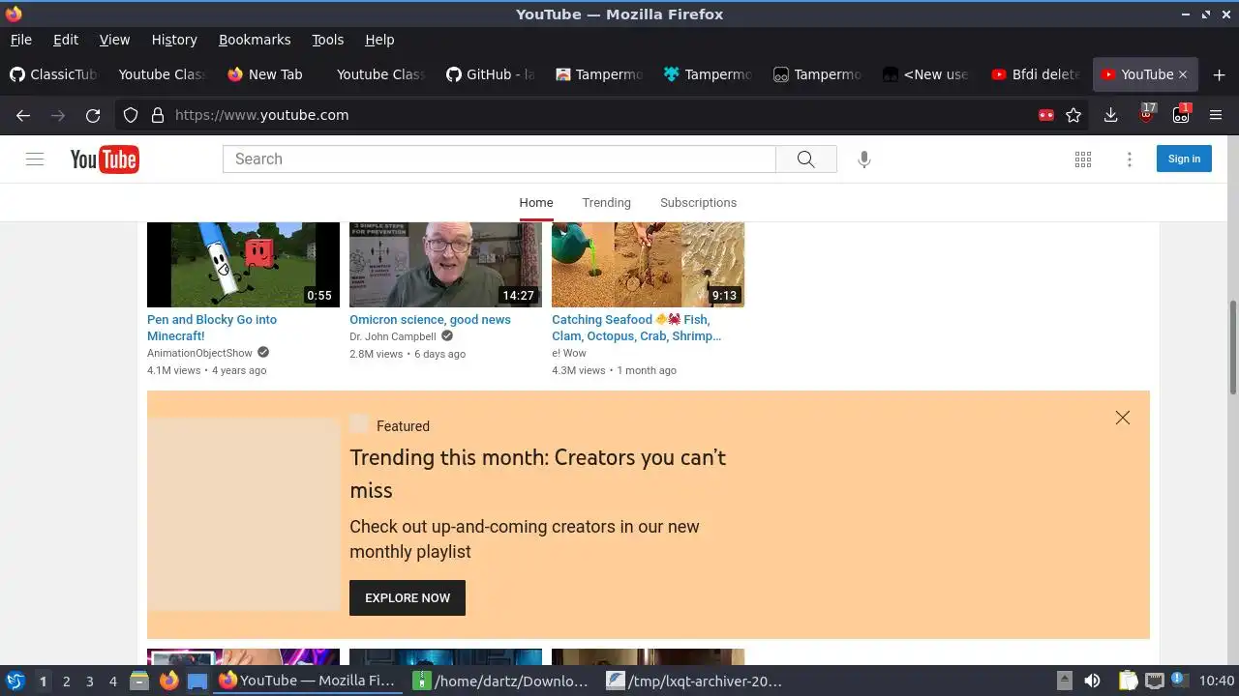1239x696 pixels.
Task: Open 'Omicron science, good news' title link
Action: click(x=430, y=320)
